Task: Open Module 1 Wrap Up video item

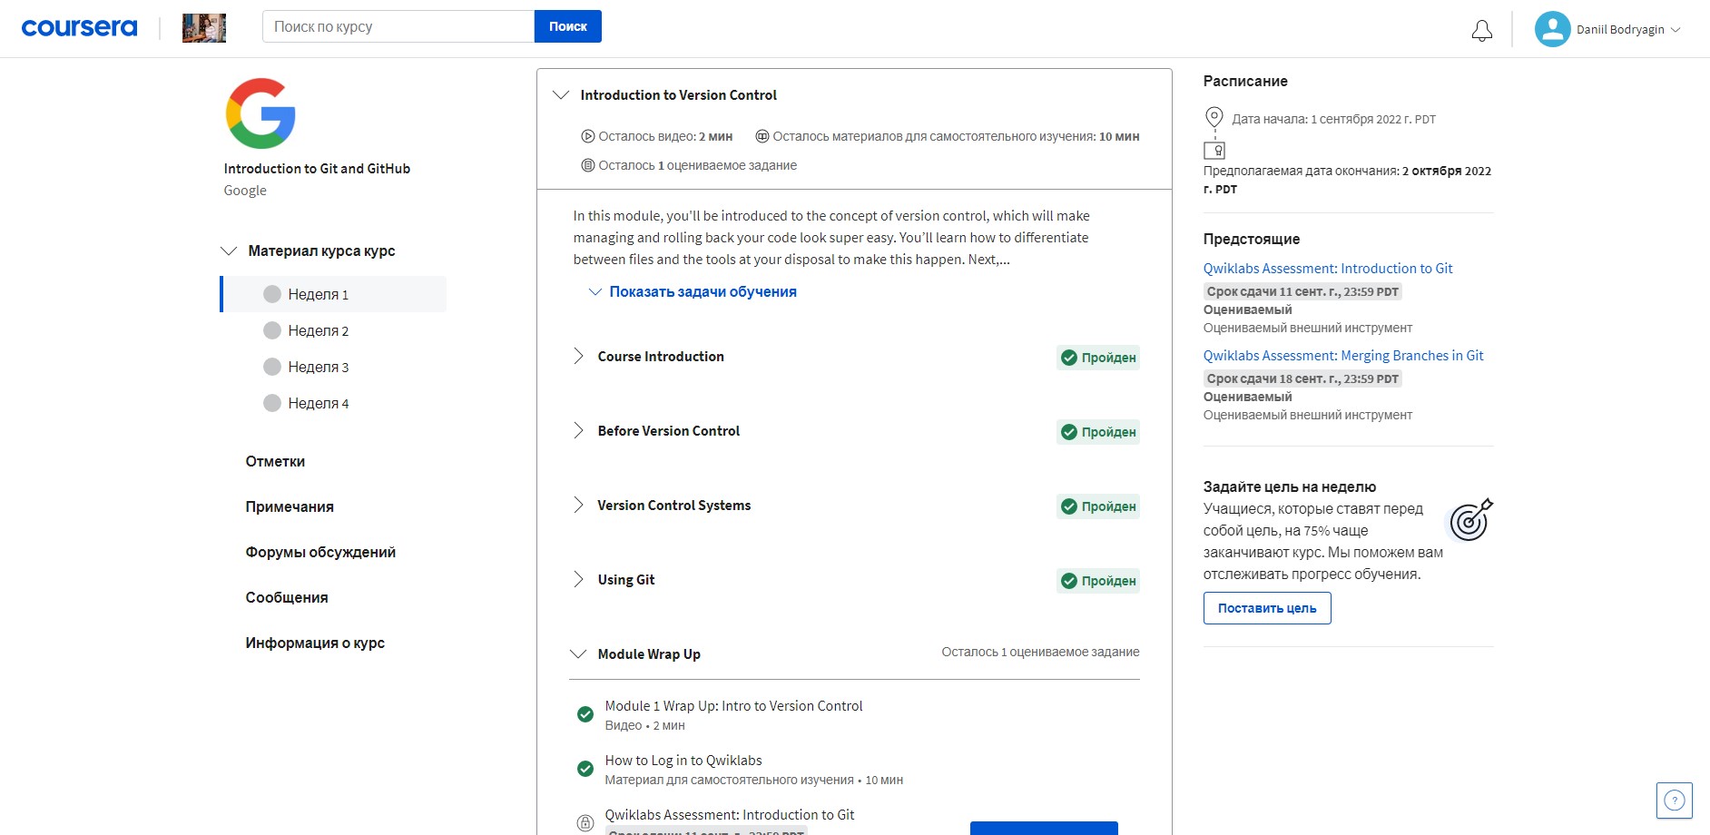Action: click(733, 706)
